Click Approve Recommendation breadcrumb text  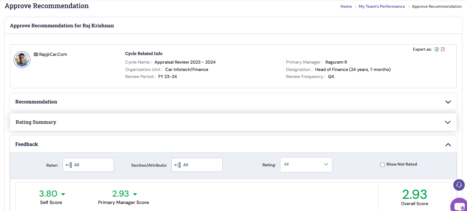pos(437,6)
